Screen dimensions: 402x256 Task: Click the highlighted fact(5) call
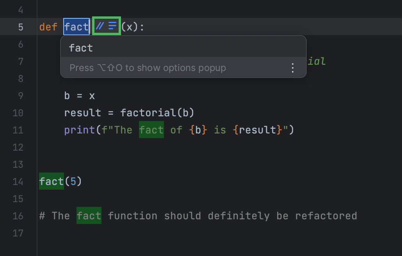51,181
